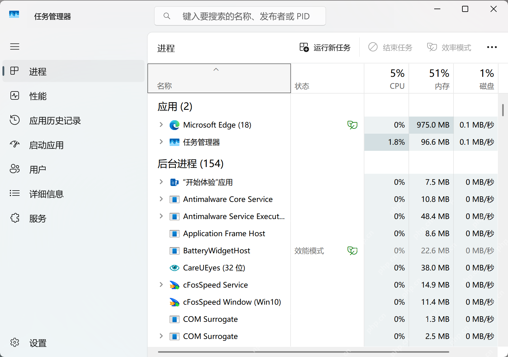508x357 pixels.
Task: Click the efficiency leaf icon on Microsoft Edge row
Action: click(352, 125)
